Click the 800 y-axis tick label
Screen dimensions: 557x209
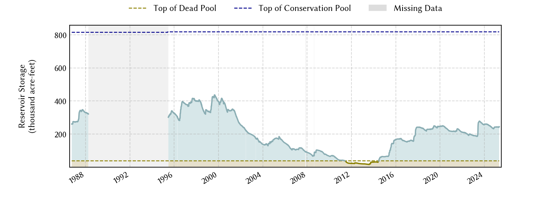60,35
